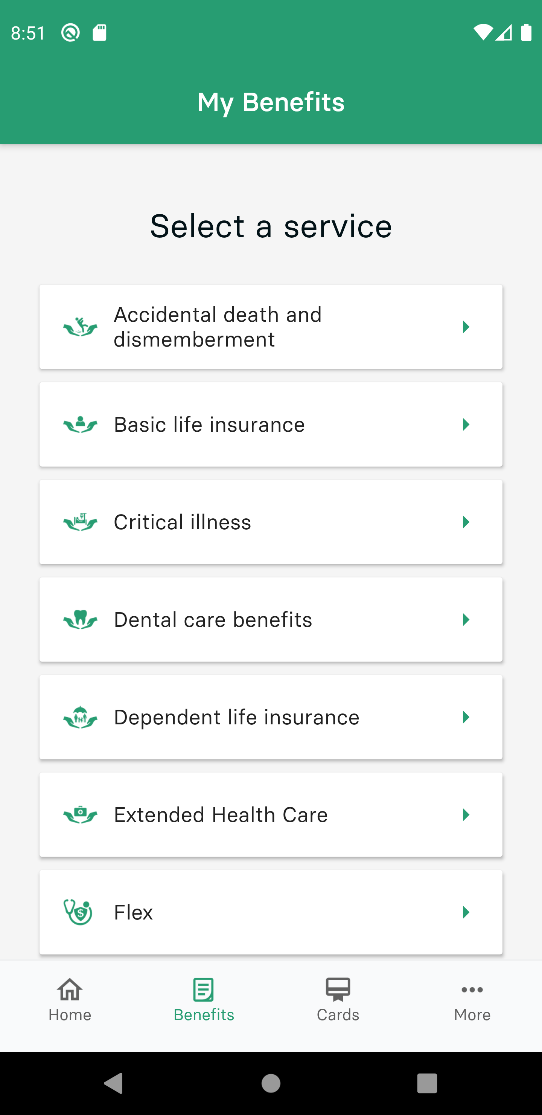Screen dimensions: 542x1115
Task: Tap the accidental death and dismemberment icon
Action: click(81, 327)
